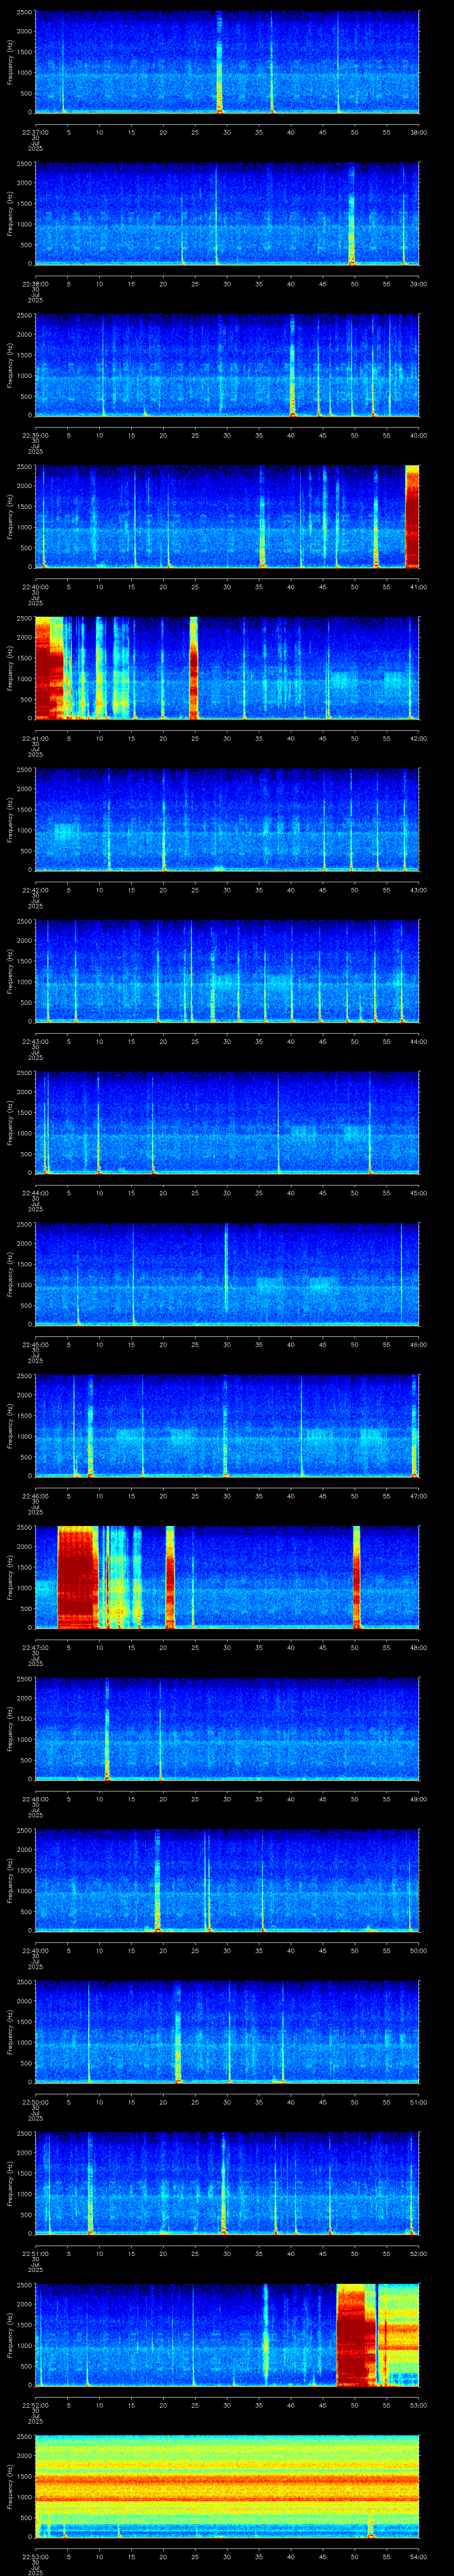The height and width of the screenshot is (2576, 454).
Task: Select the red burst at 50 seconds in 22:47 spectrogram
Action: pos(356,1577)
